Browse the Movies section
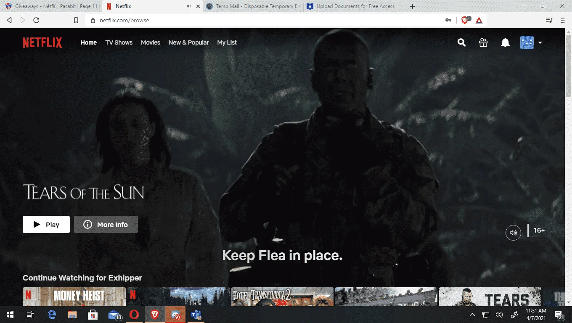The width and height of the screenshot is (572, 323). (151, 42)
